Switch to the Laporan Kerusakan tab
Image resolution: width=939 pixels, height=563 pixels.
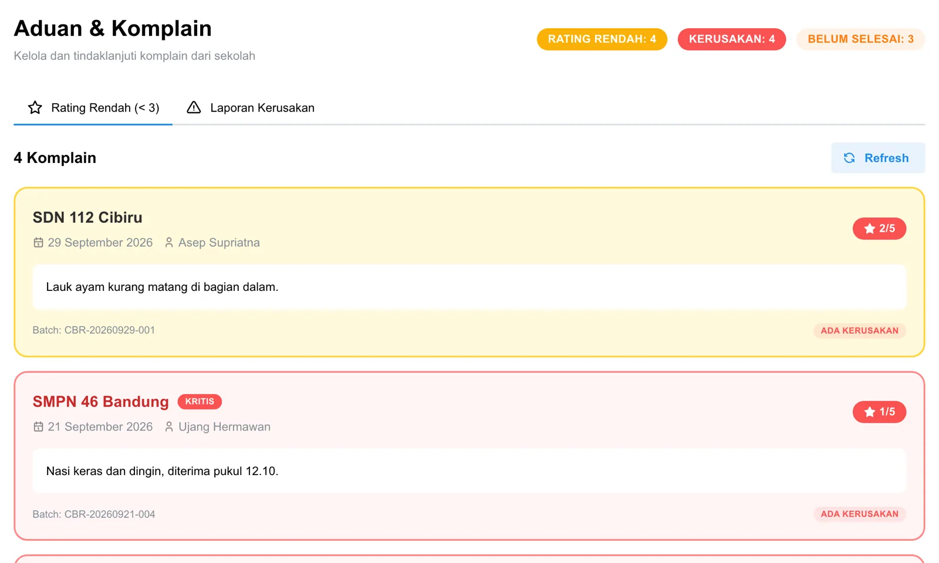click(x=251, y=108)
